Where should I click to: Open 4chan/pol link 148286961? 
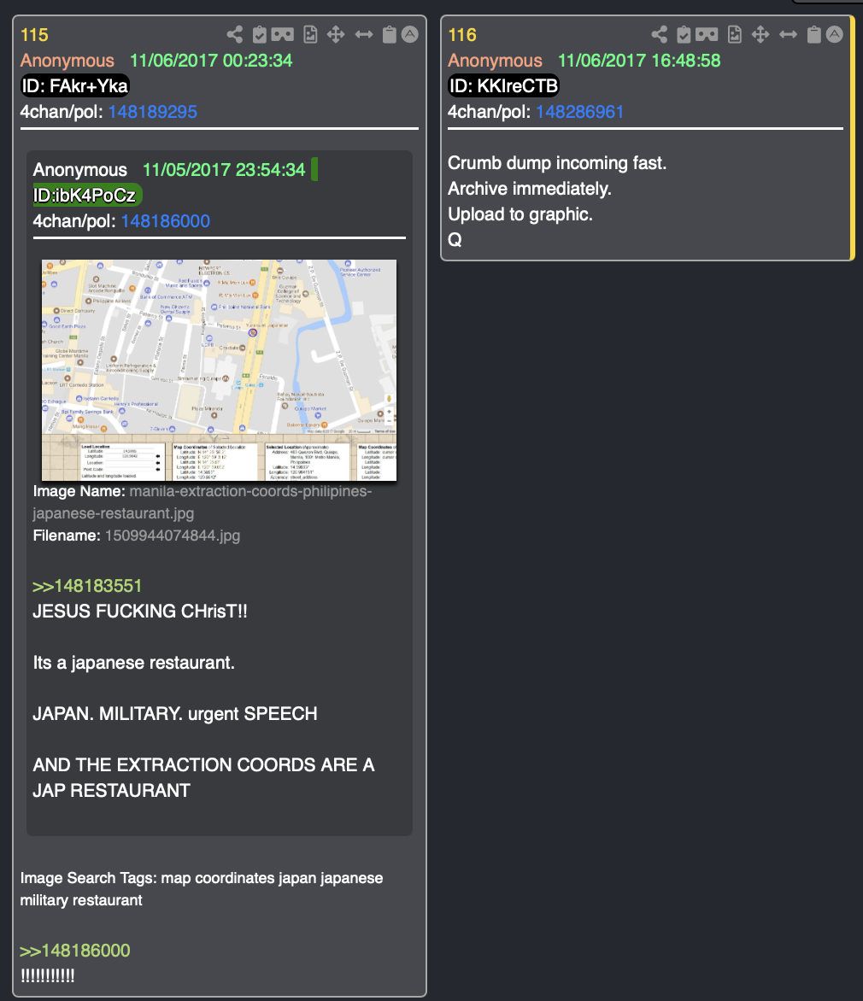pyautogui.click(x=579, y=112)
